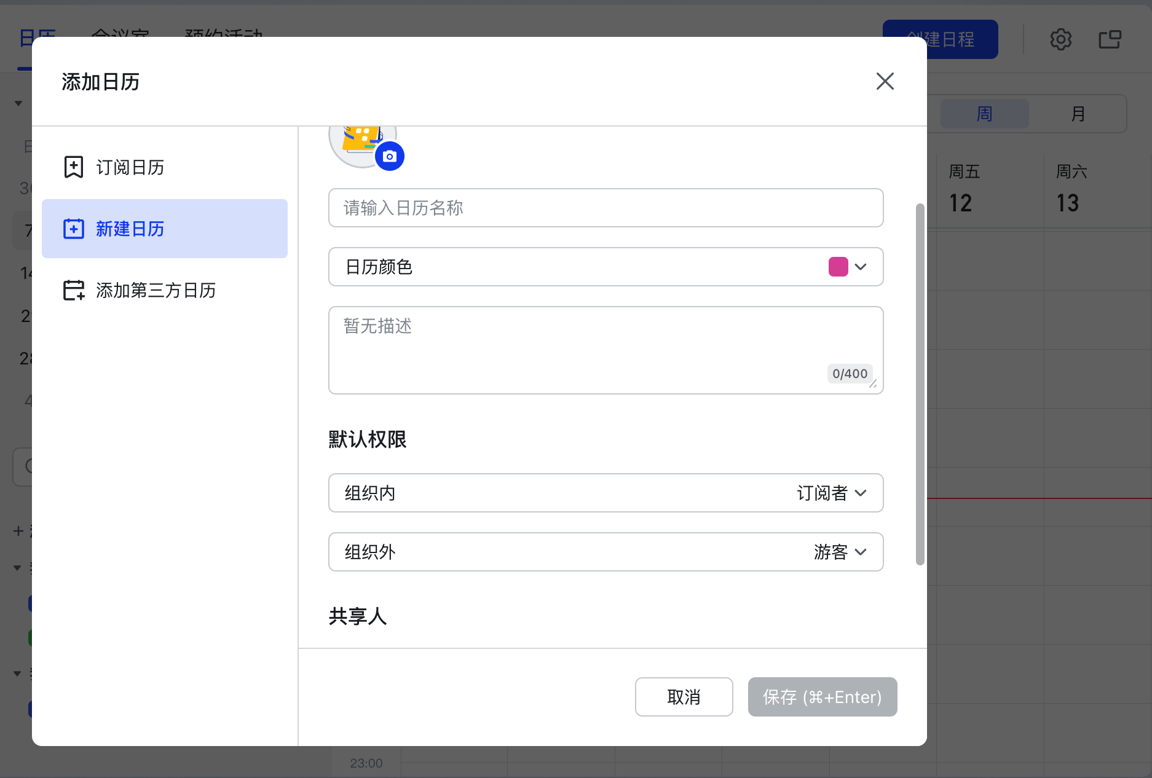Open 日历 tab in background window
Viewport: 1152px width, 778px height.
click(37, 39)
